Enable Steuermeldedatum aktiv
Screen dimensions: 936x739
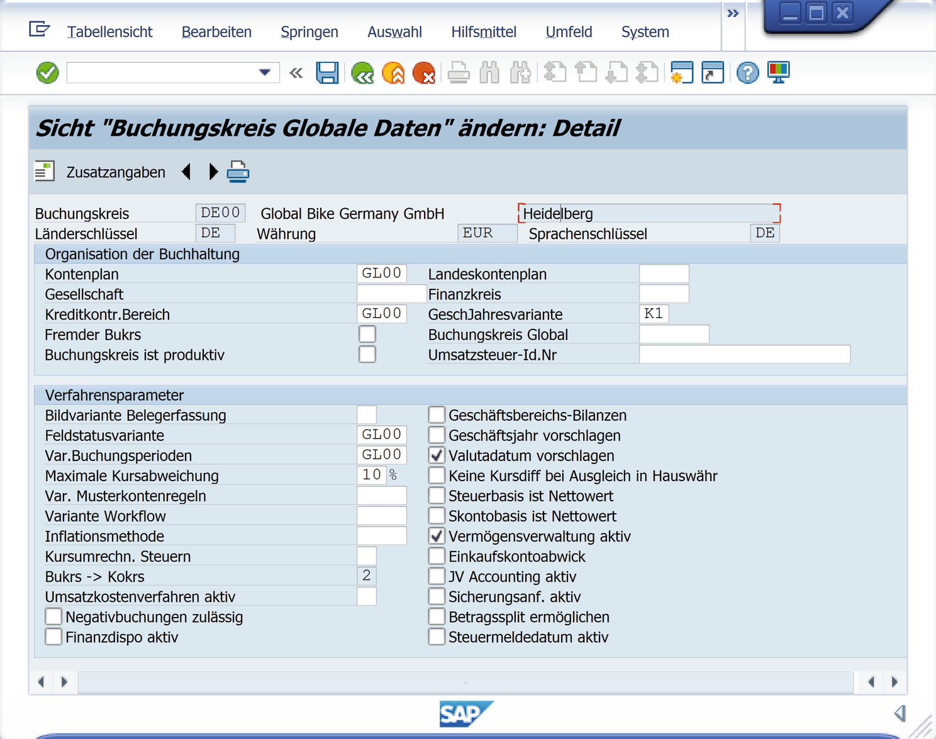437,636
